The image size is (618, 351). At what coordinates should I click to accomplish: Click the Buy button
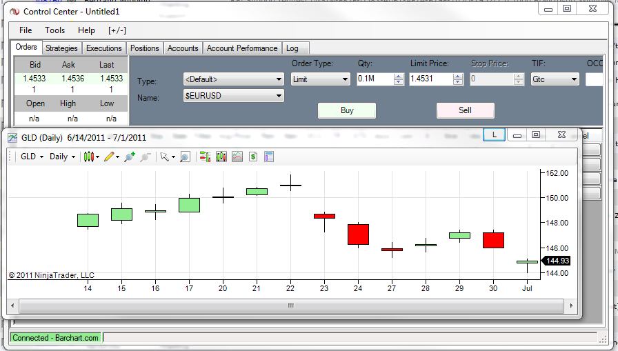[347, 110]
